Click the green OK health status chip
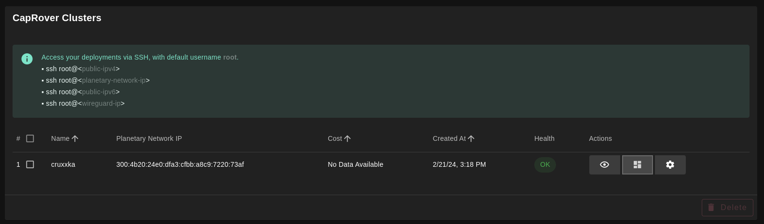 [545, 164]
